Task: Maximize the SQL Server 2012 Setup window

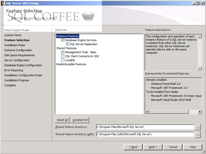Action: click(x=198, y=3)
